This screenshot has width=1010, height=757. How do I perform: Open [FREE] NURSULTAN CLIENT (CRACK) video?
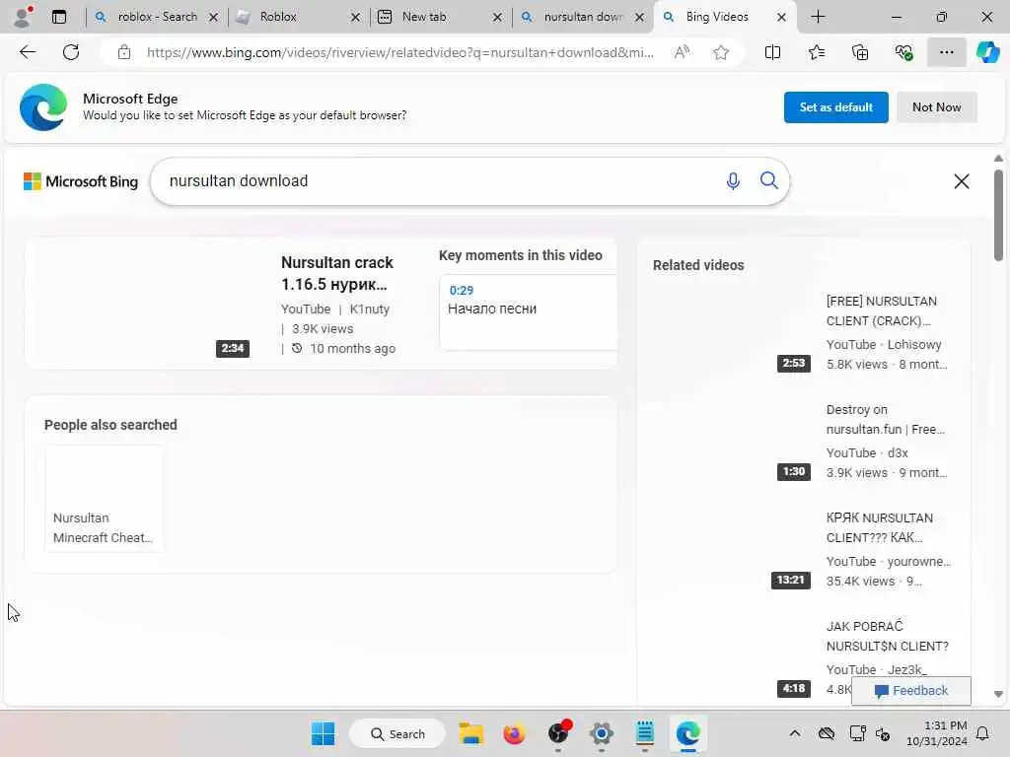(x=881, y=310)
